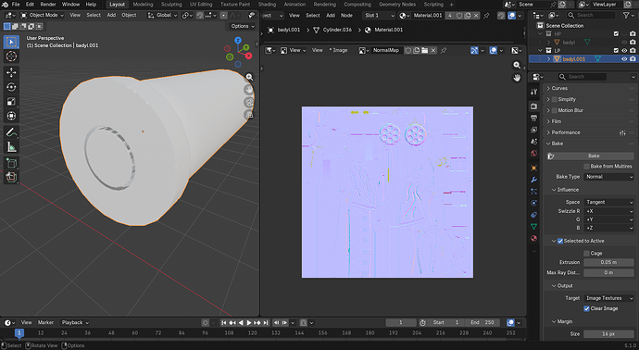Open the Space Tangent dropdown
The width and height of the screenshot is (639, 350).
click(608, 202)
